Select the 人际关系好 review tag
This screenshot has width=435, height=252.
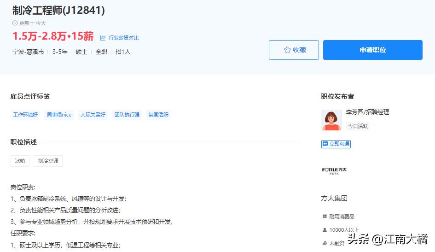tap(93, 115)
